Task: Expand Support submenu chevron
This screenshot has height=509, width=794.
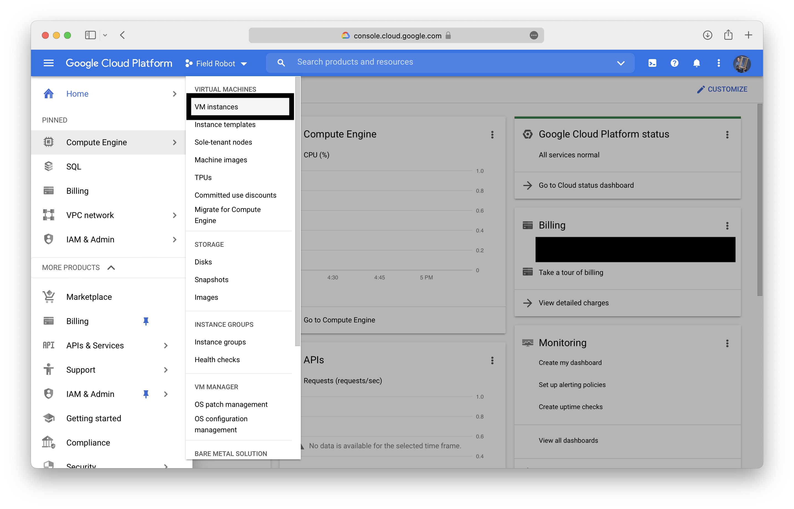Action: coord(166,370)
